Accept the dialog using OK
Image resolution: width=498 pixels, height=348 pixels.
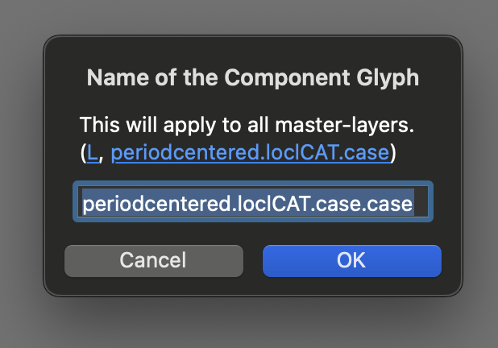click(351, 260)
